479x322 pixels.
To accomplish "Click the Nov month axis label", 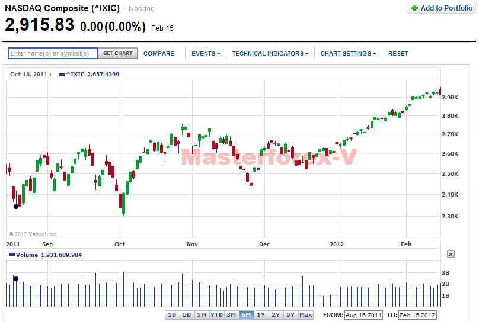I will pos(193,244).
